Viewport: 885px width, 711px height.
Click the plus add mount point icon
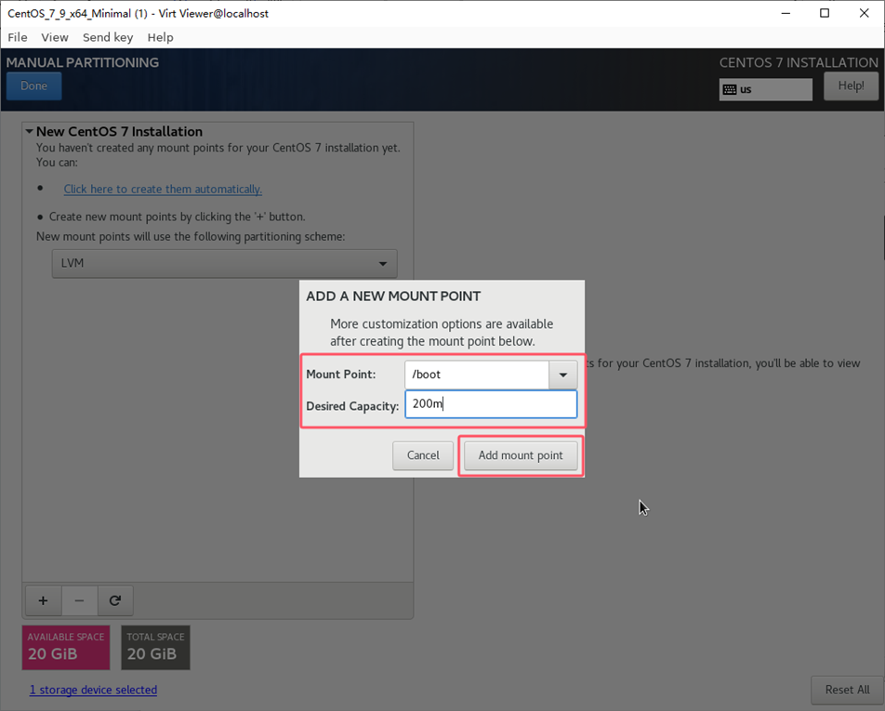pyautogui.click(x=43, y=600)
